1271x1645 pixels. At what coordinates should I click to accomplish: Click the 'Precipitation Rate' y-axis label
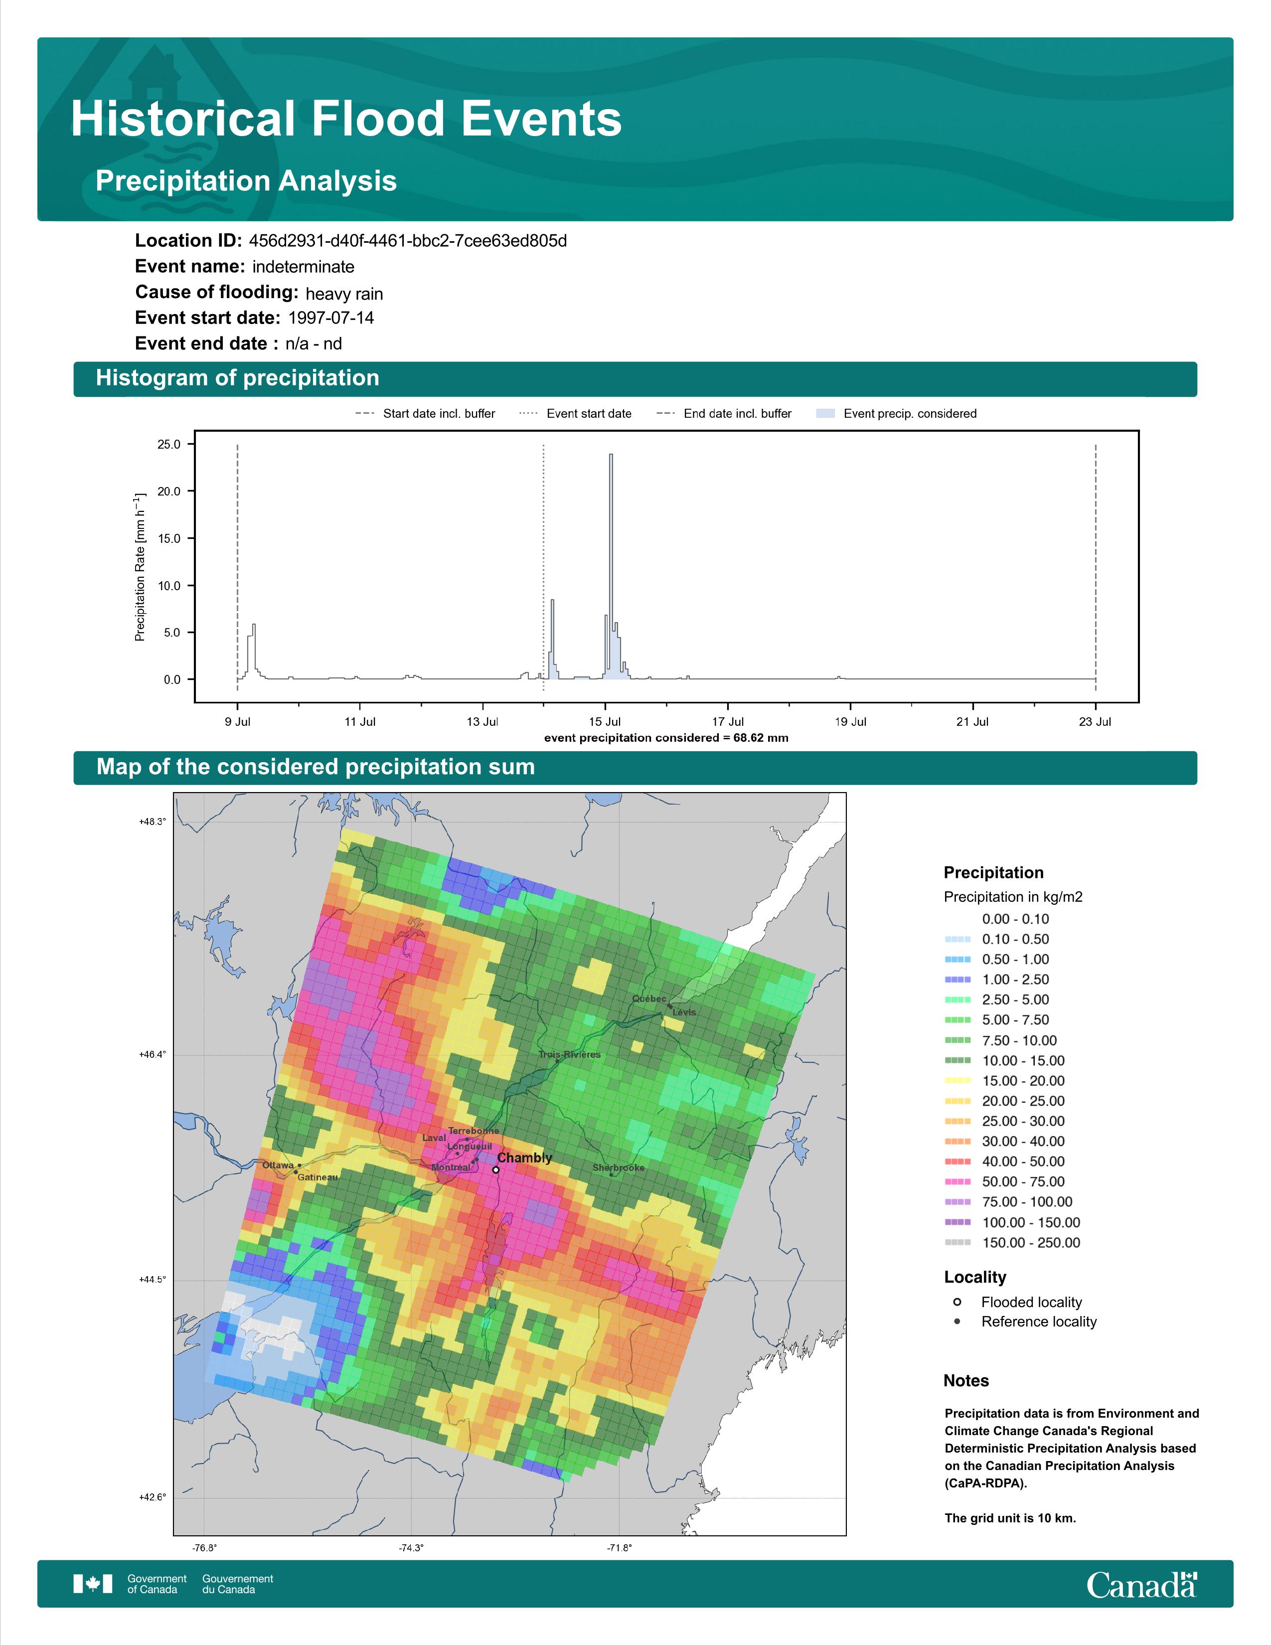click(x=139, y=567)
